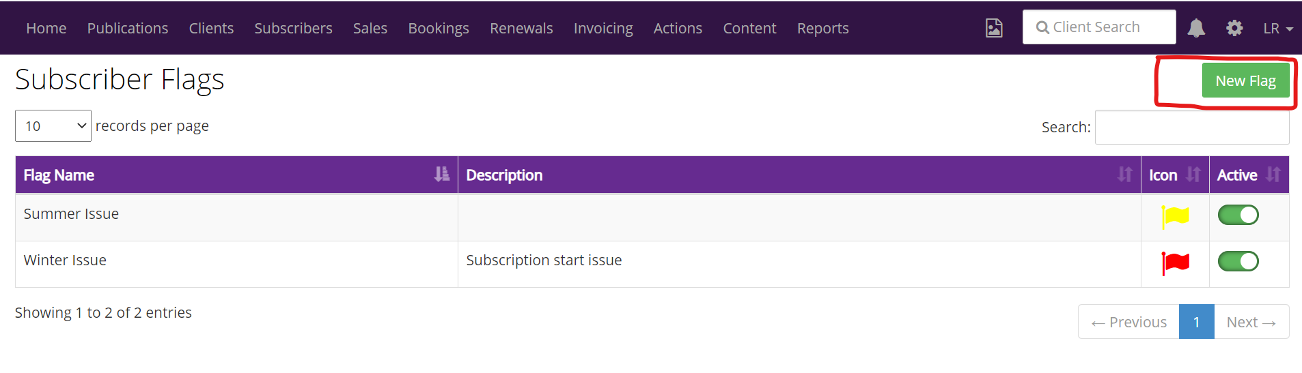This screenshot has height=373, width=1302.
Task: Open the Reports menu
Action: pyautogui.click(x=822, y=29)
